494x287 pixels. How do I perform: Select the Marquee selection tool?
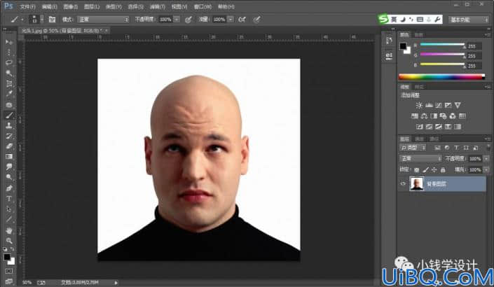point(9,52)
